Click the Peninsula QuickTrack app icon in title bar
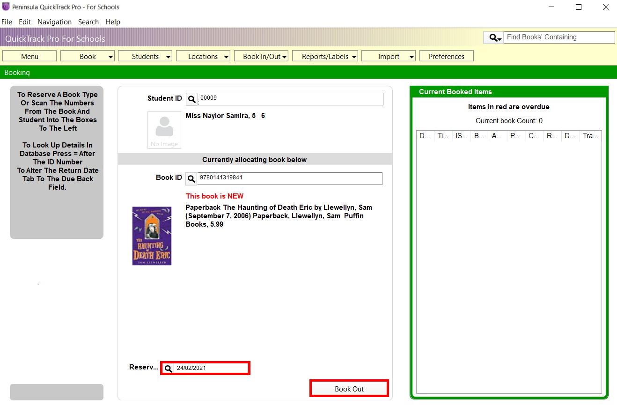This screenshot has width=617, height=406. [6, 7]
